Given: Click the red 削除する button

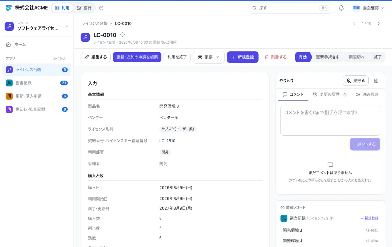Looking at the screenshot, I should click(x=276, y=57).
